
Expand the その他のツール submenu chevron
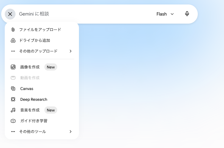pyautogui.click(x=70, y=132)
